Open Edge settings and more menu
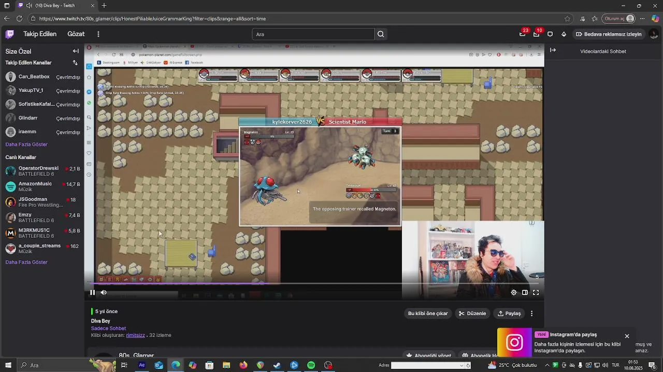The width and height of the screenshot is (663, 372). [x=643, y=19]
